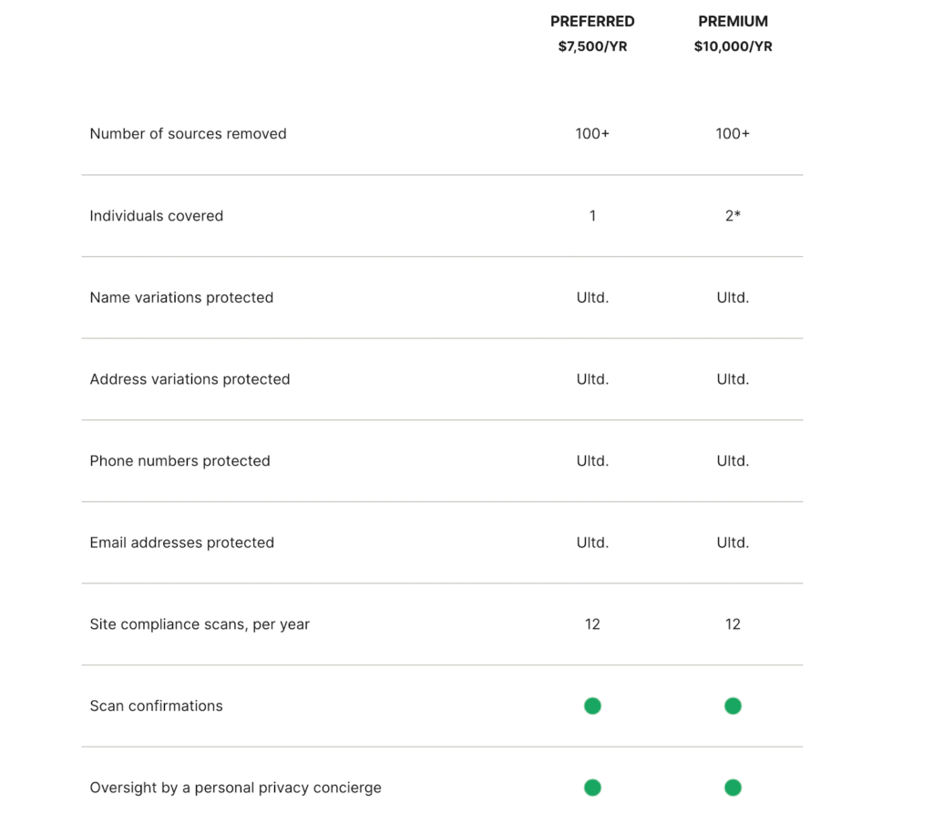The width and height of the screenshot is (933, 814).
Task: Click 'Email addresses protected' row label
Action: click(x=181, y=542)
